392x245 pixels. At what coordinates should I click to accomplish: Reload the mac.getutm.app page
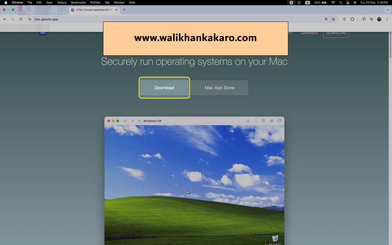(21, 19)
